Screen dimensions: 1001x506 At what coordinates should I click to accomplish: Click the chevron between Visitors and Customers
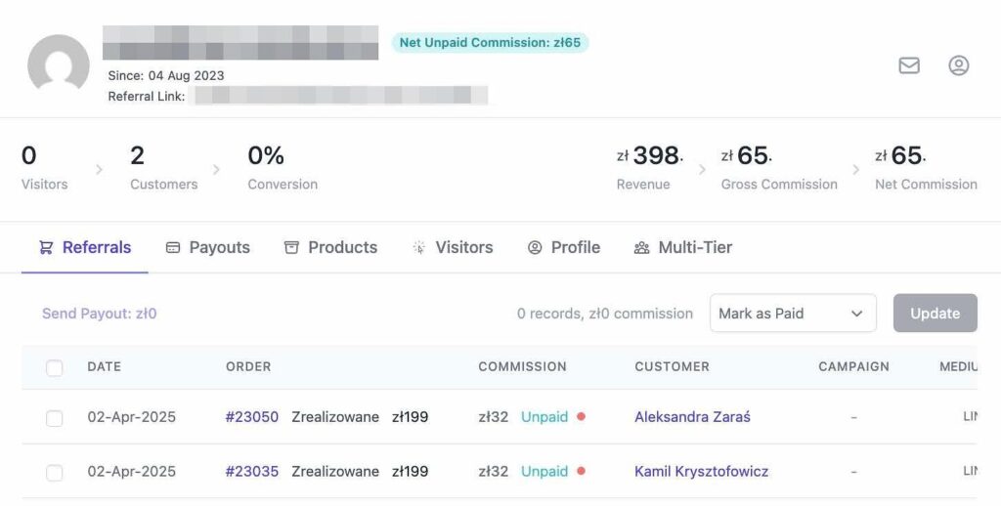[99, 170]
